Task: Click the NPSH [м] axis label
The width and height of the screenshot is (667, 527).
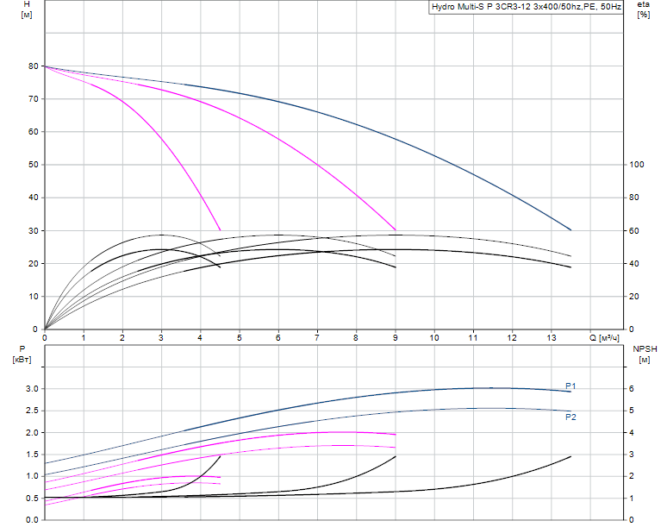Action: [645, 354]
